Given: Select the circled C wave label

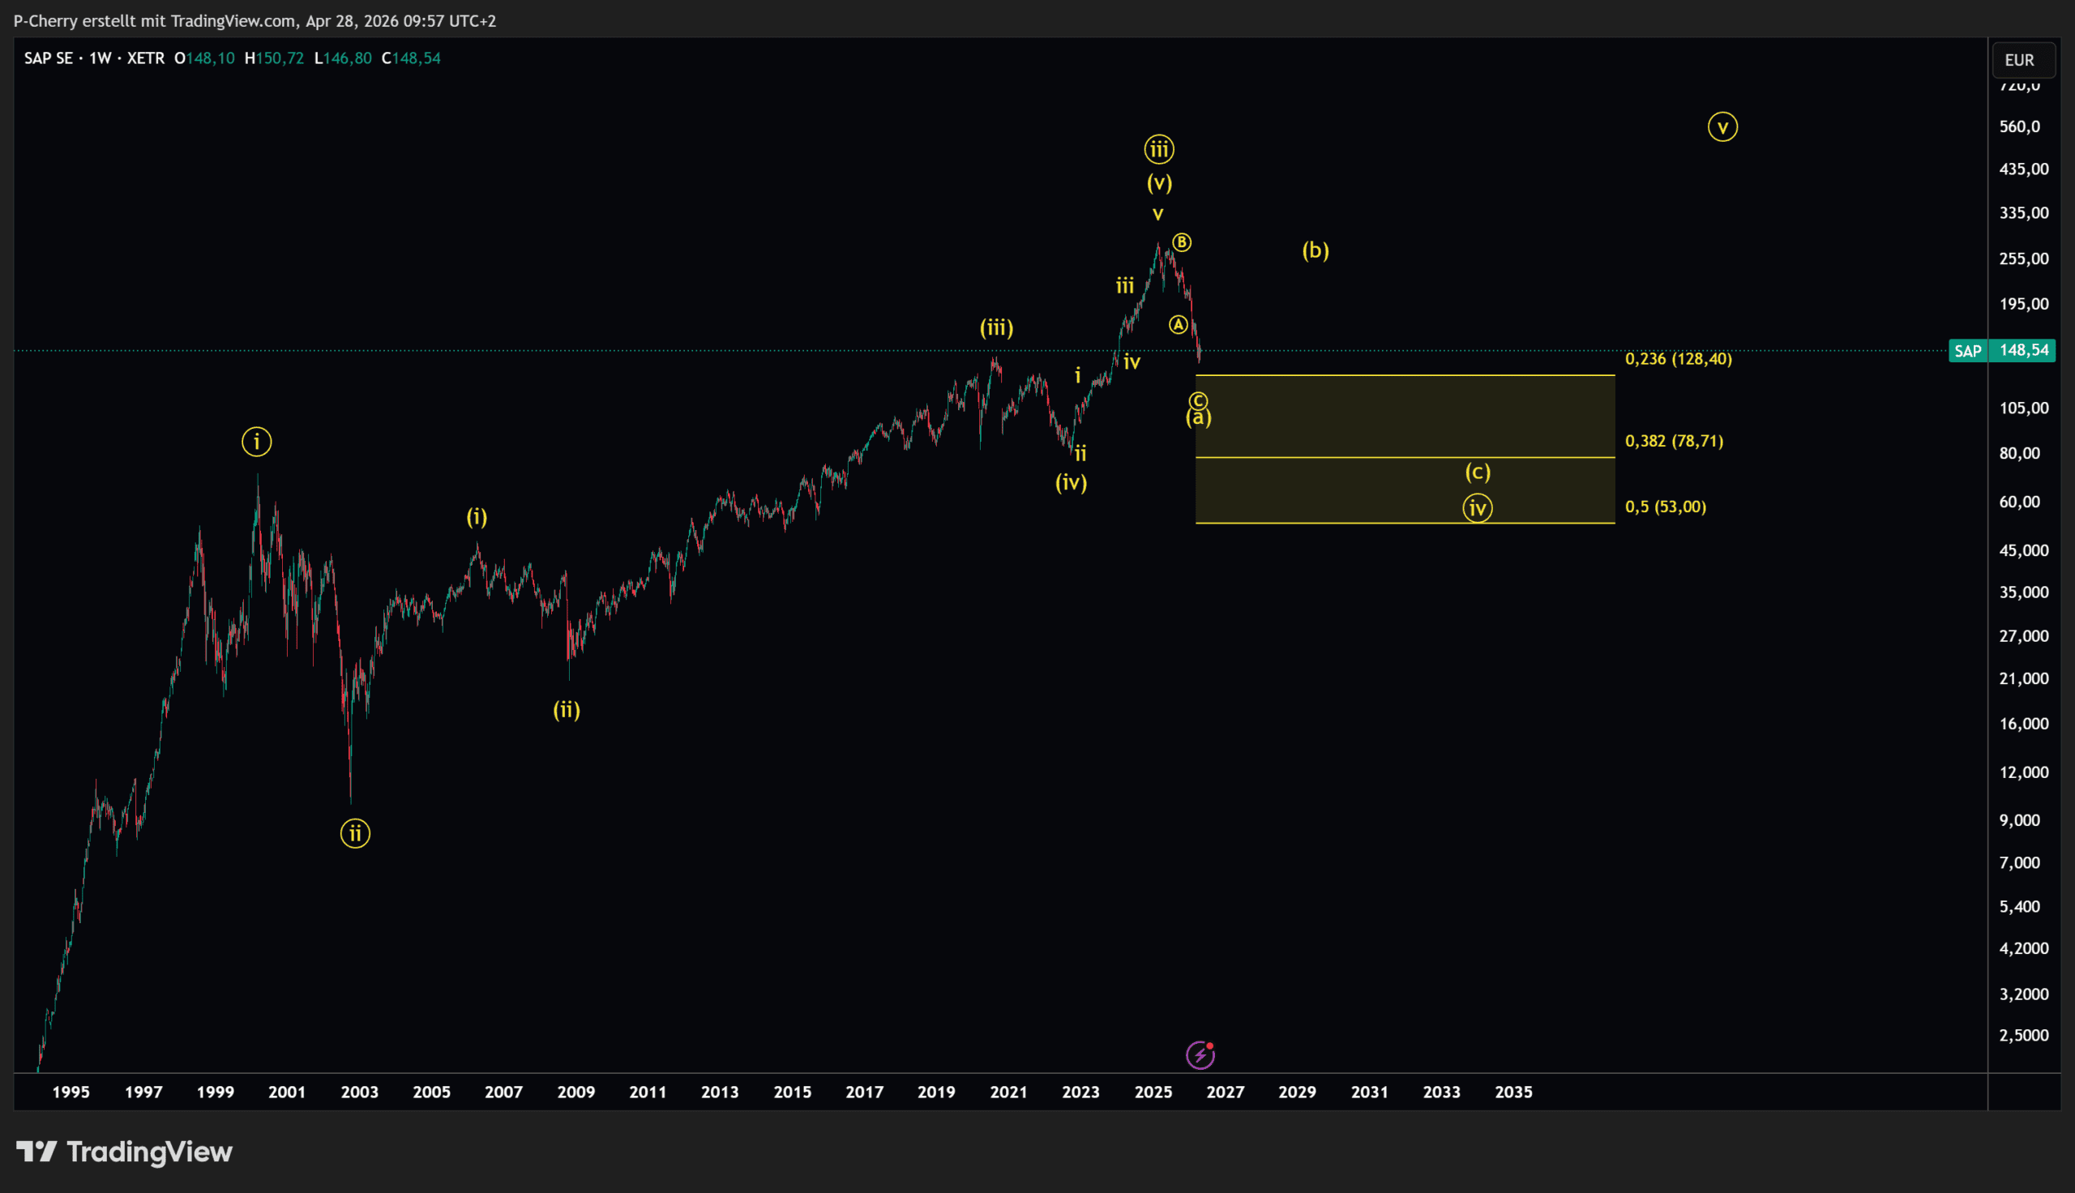Looking at the screenshot, I should [1198, 400].
